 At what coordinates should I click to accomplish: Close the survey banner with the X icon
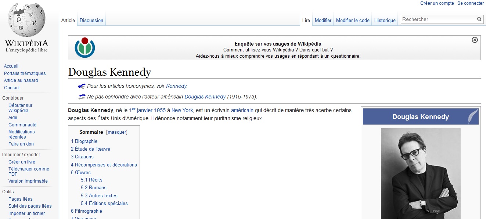click(x=475, y=40)
